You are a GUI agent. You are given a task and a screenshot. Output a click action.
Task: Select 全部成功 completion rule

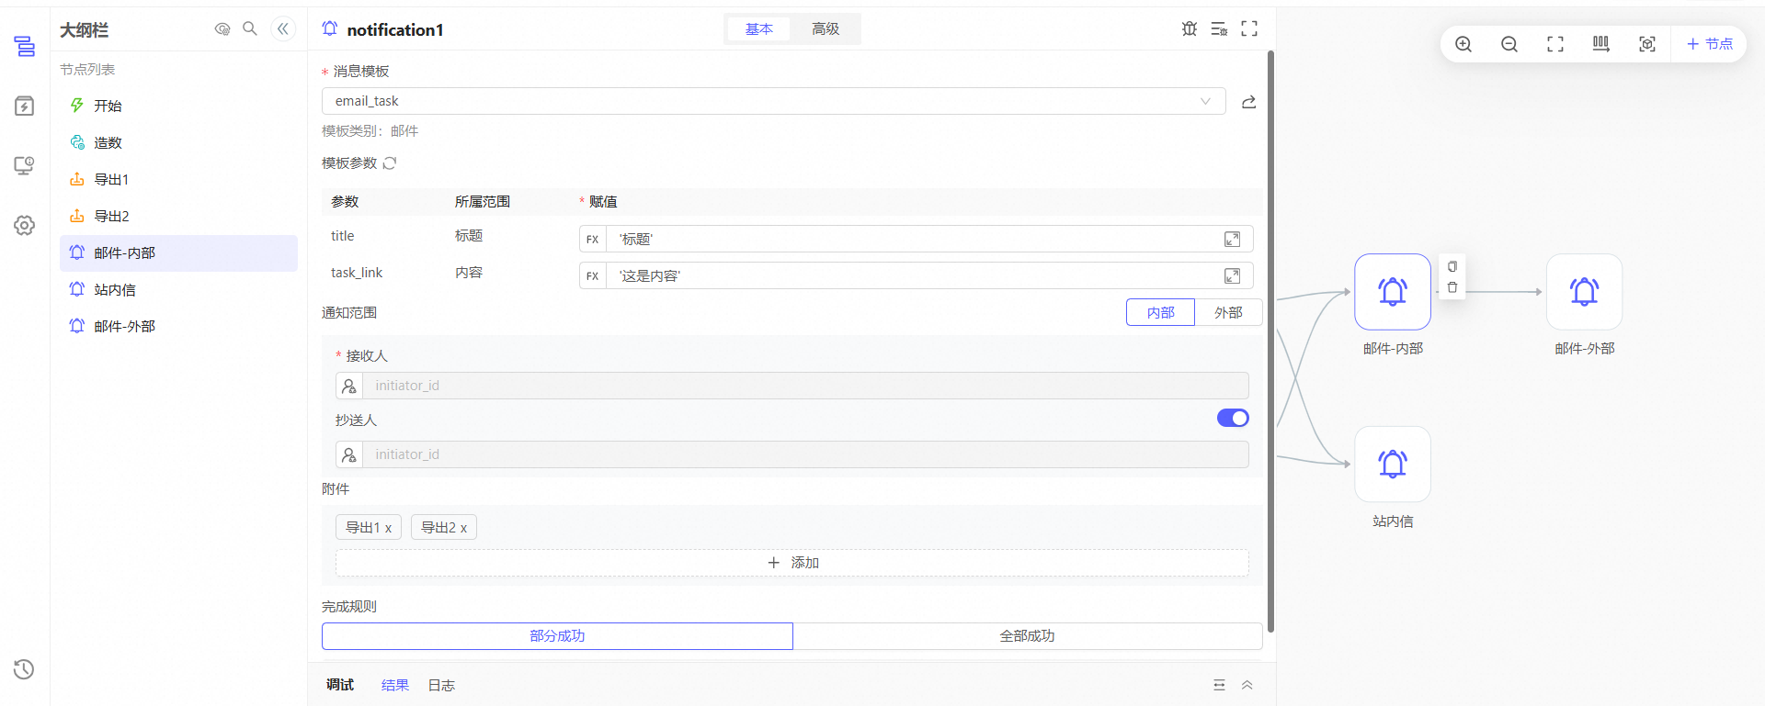[1027, 636]
